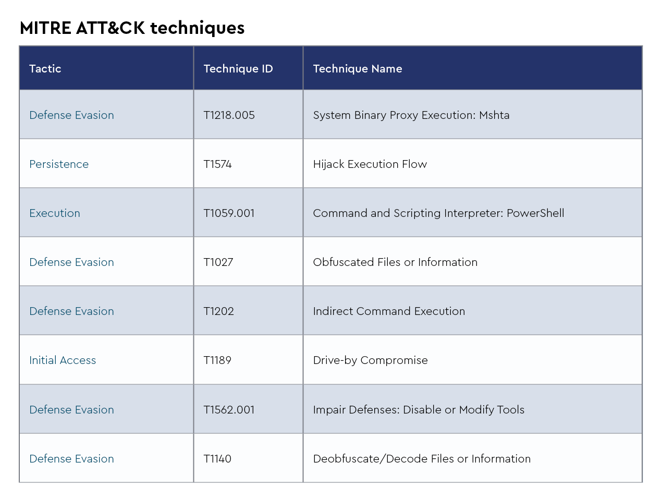Select the Technique Name column header

(x=358, y=69)
